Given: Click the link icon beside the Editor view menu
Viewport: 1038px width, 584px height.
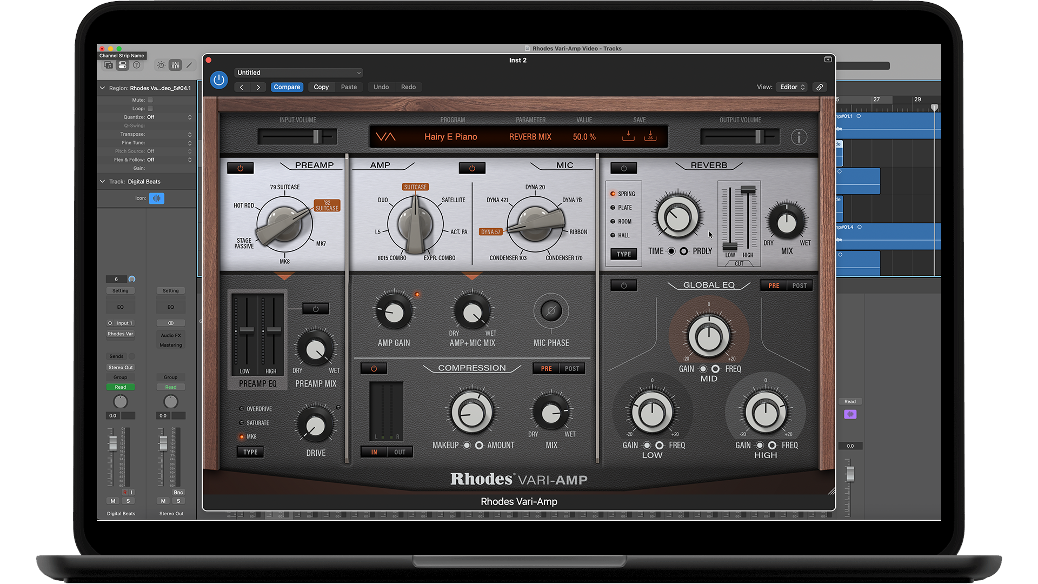Looking at the screenshot, I should [820, 87].
